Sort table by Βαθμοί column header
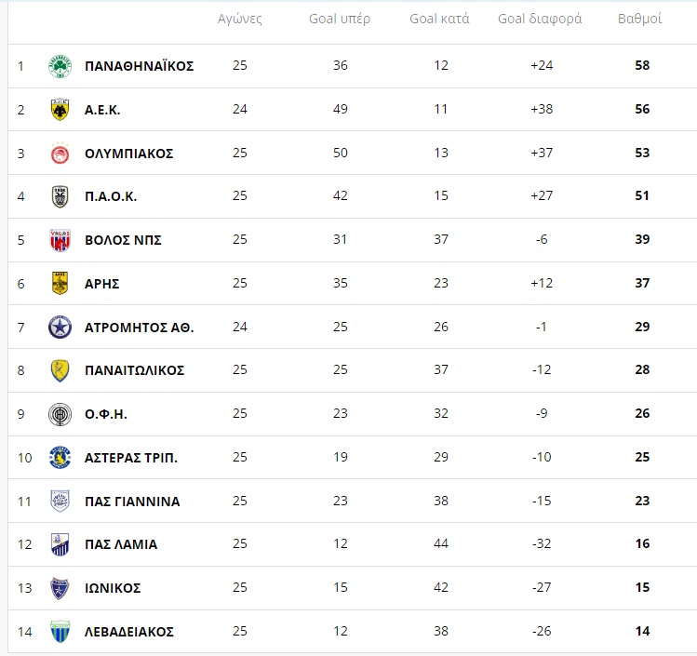The height and width of the screenshot is (656, 697). [639, 19]
